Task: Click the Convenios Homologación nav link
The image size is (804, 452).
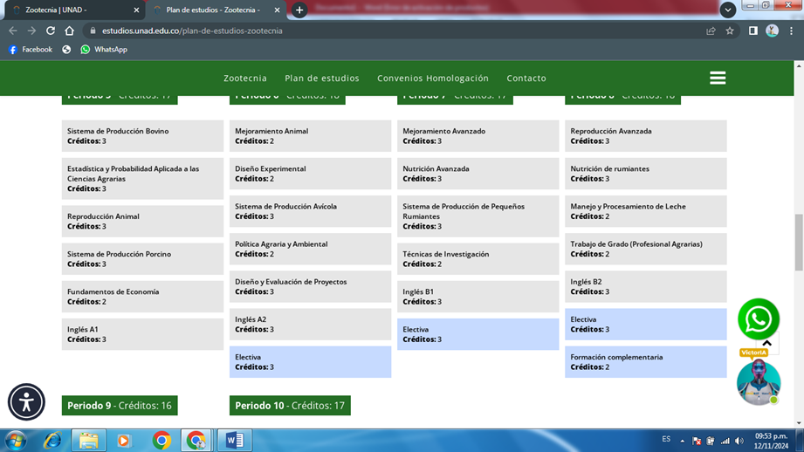Action: tap(433, 78)
